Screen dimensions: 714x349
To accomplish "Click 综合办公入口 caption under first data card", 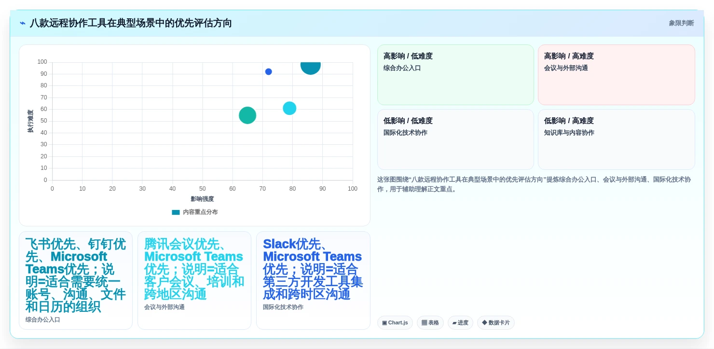I will click(43, 320).
